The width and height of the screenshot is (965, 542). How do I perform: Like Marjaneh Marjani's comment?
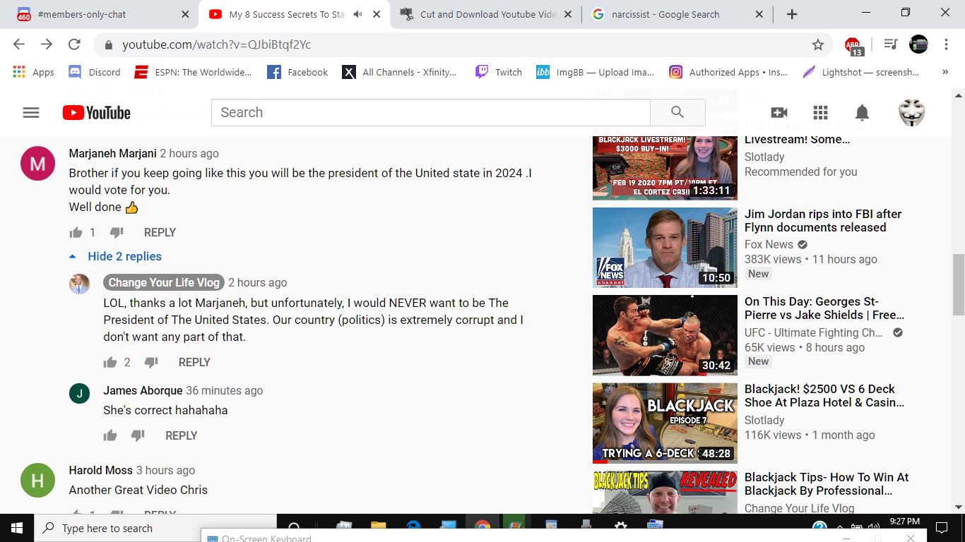pos(76,232)
